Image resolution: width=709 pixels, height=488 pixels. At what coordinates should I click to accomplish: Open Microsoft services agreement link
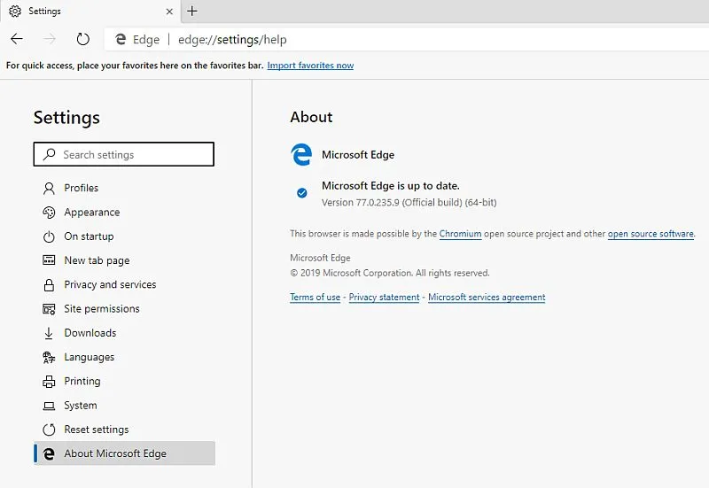coord(487,298)
